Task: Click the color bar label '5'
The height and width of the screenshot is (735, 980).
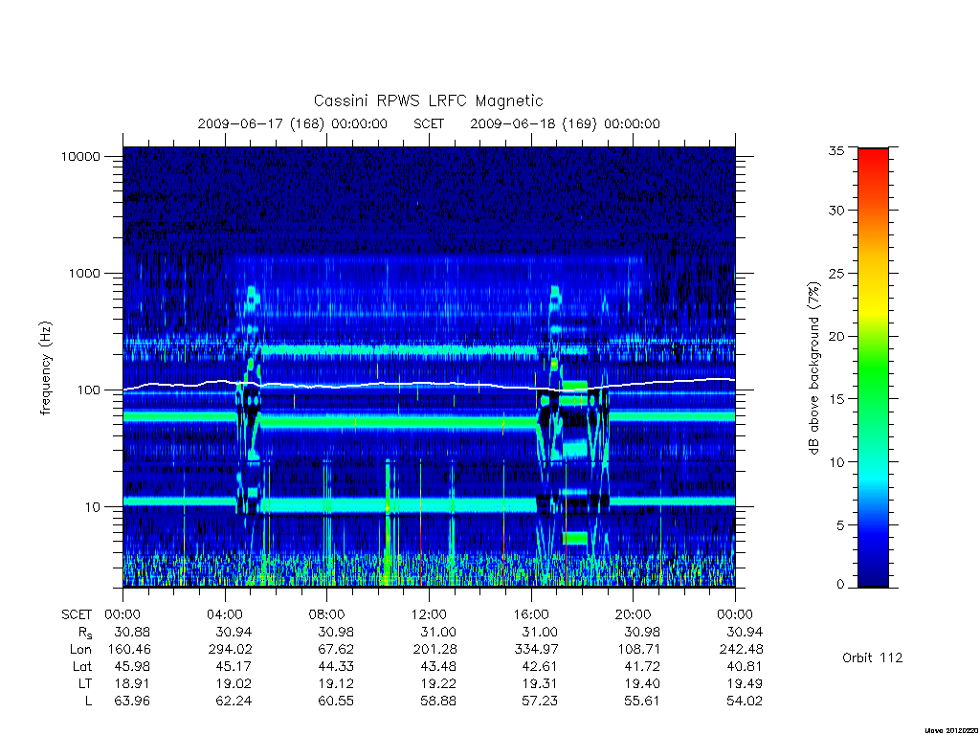Action: point(840,525)
